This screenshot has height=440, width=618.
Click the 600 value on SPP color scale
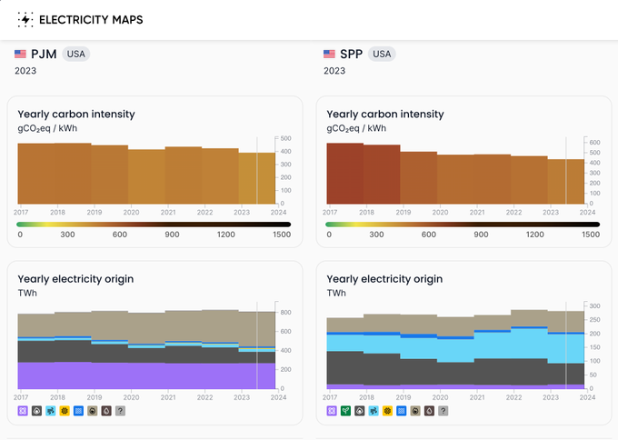[x=429, y=235]
